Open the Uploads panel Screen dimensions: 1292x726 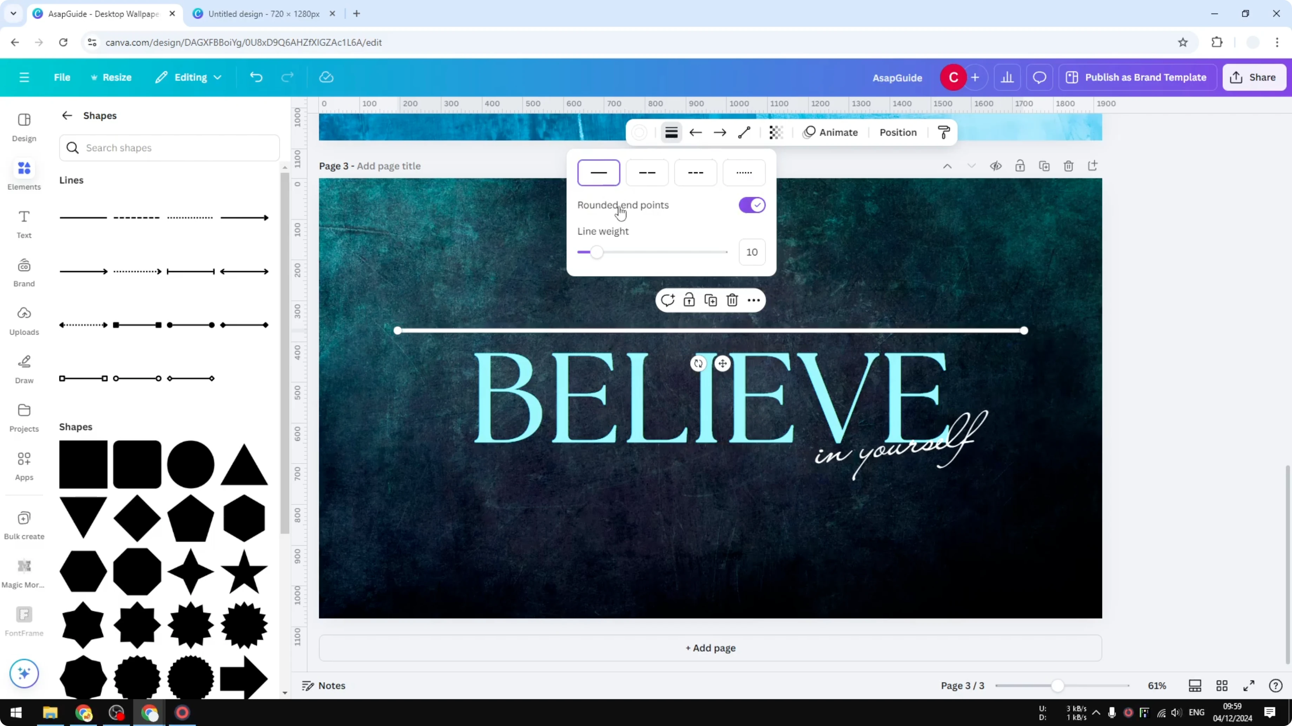24,321
